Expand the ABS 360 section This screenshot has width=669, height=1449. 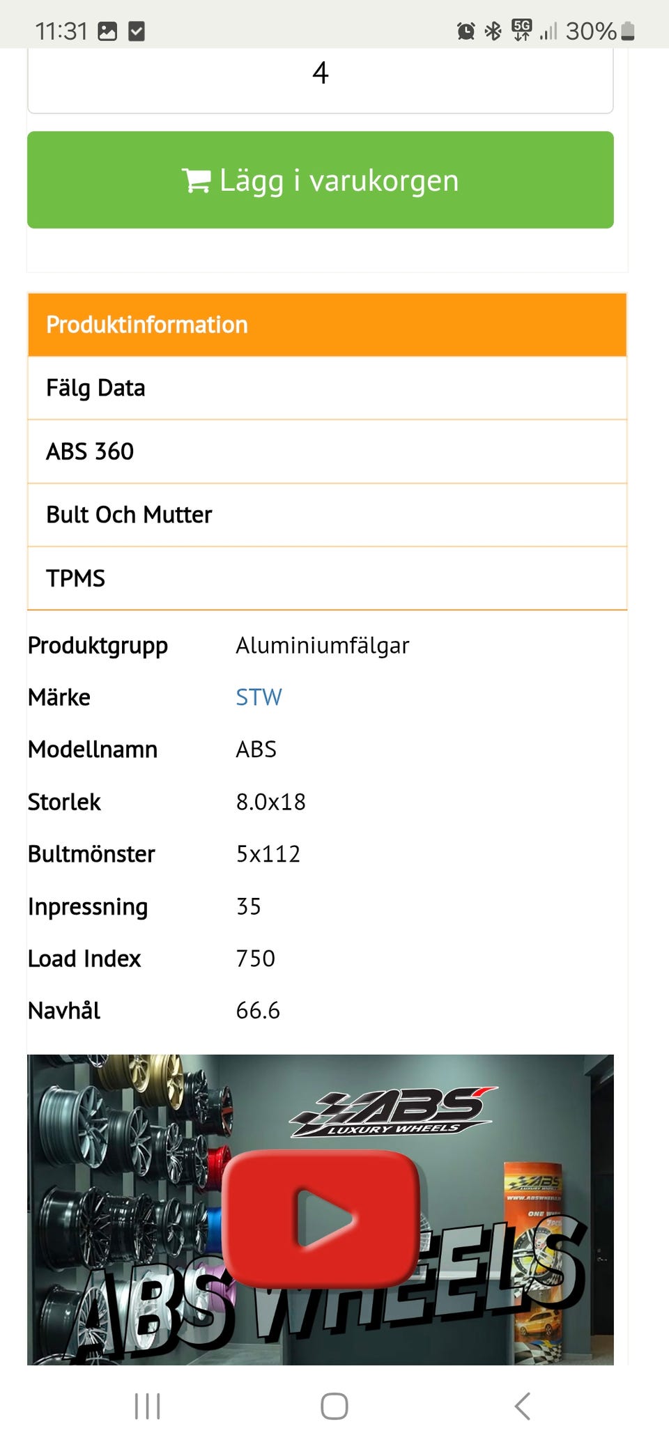[327, 451]
